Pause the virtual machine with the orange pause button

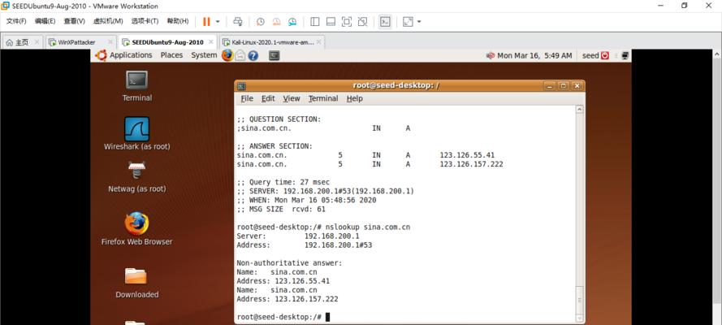206,22
